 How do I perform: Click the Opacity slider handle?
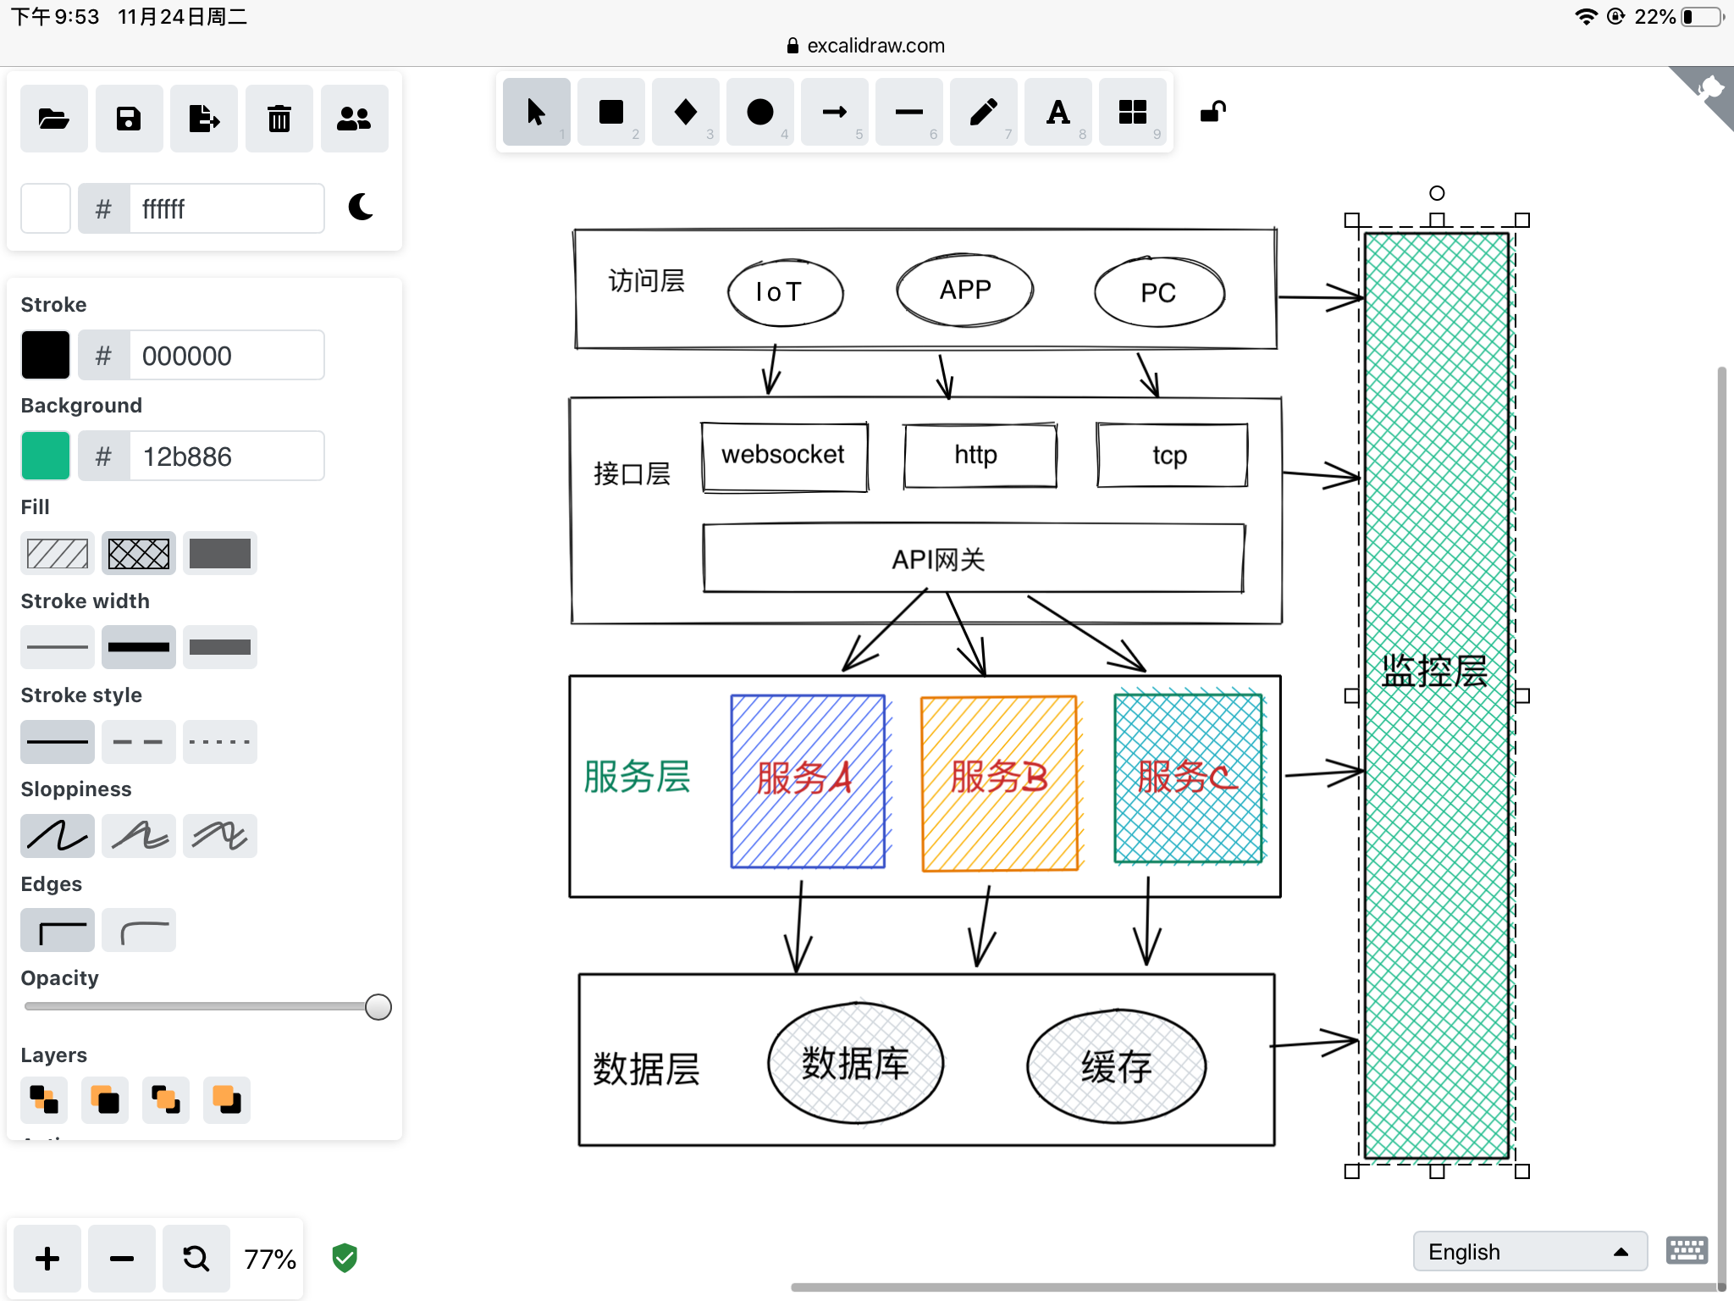tap(378, 1007)
